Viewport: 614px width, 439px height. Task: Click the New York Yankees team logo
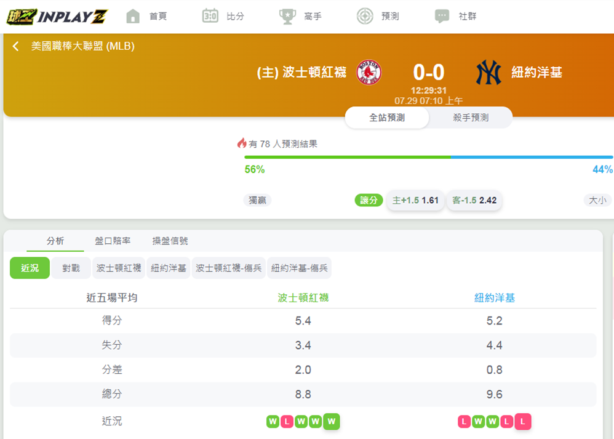tap(488, 72)
